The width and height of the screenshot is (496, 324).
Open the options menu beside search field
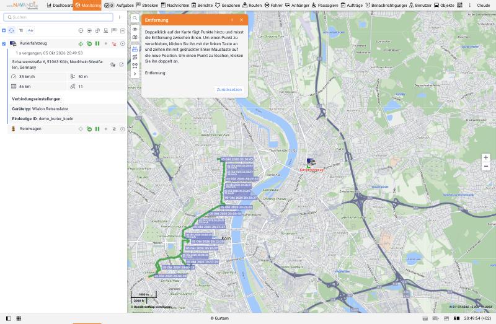(119, 17)
